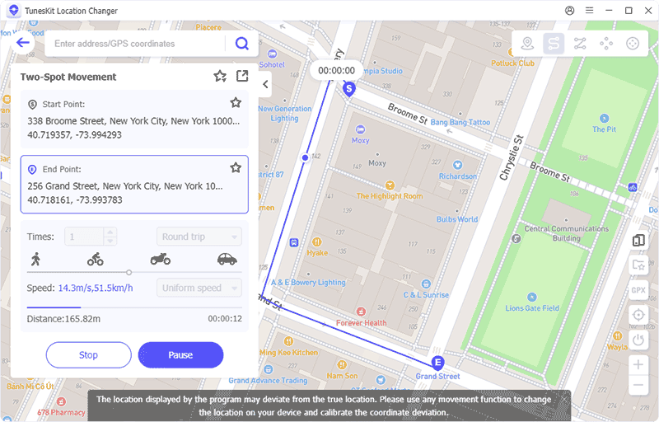Zoom in the map
This screenshot has width=659, height=422.
[x=638, y=364]
